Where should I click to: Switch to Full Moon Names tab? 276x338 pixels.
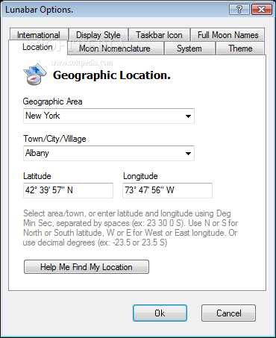click(228, 35)
